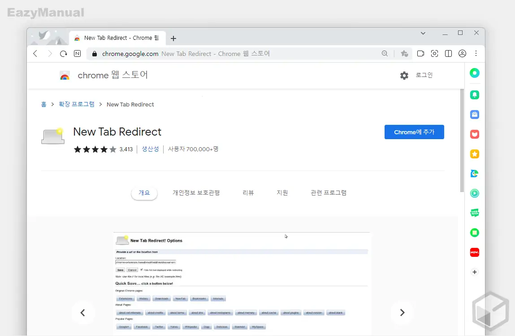515x336 pixels.
Task: Click the 3,413 ratings count
Action: (x=126, y=149)
